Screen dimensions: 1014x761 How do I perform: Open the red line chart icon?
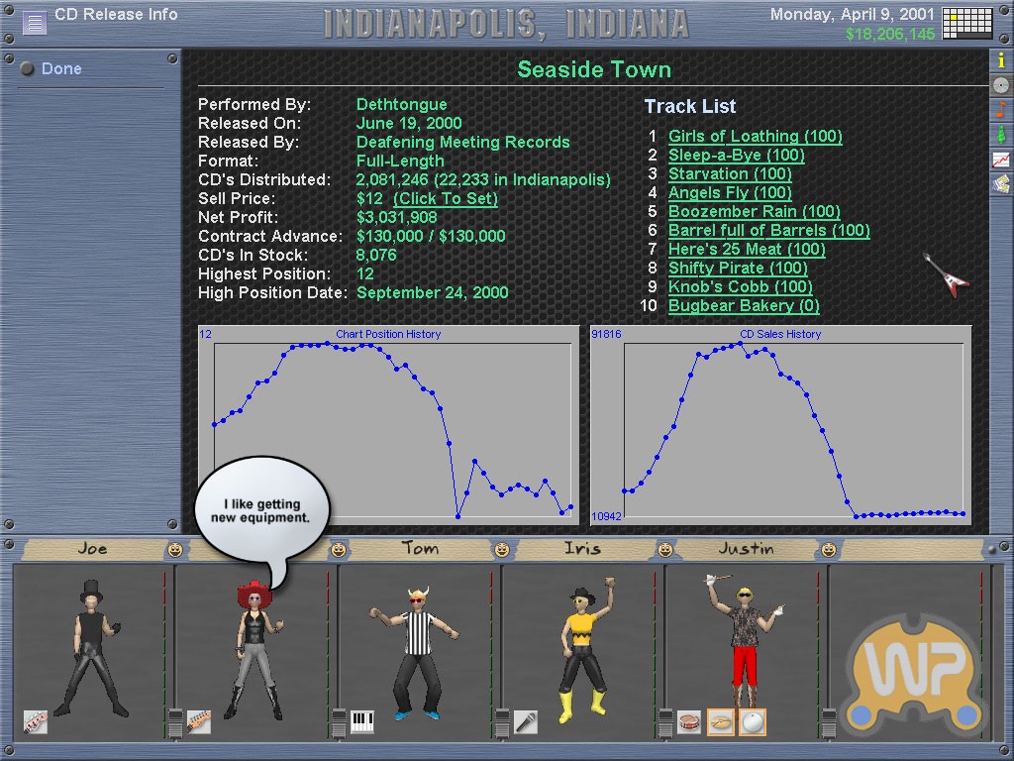coord(1001,159)
